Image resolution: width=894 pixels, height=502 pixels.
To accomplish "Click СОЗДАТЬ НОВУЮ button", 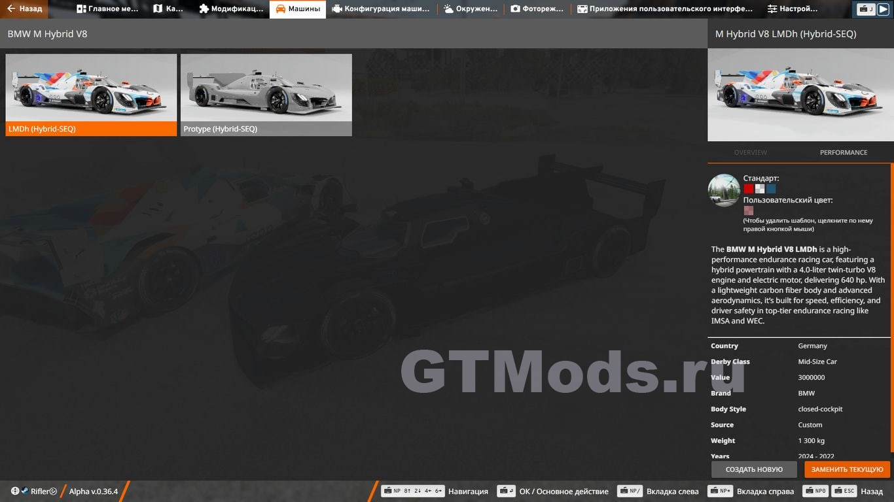I will point(754,469).
